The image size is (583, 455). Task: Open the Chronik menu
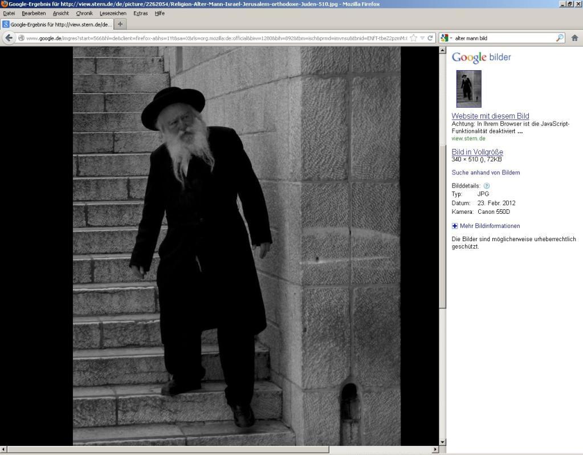84,13
